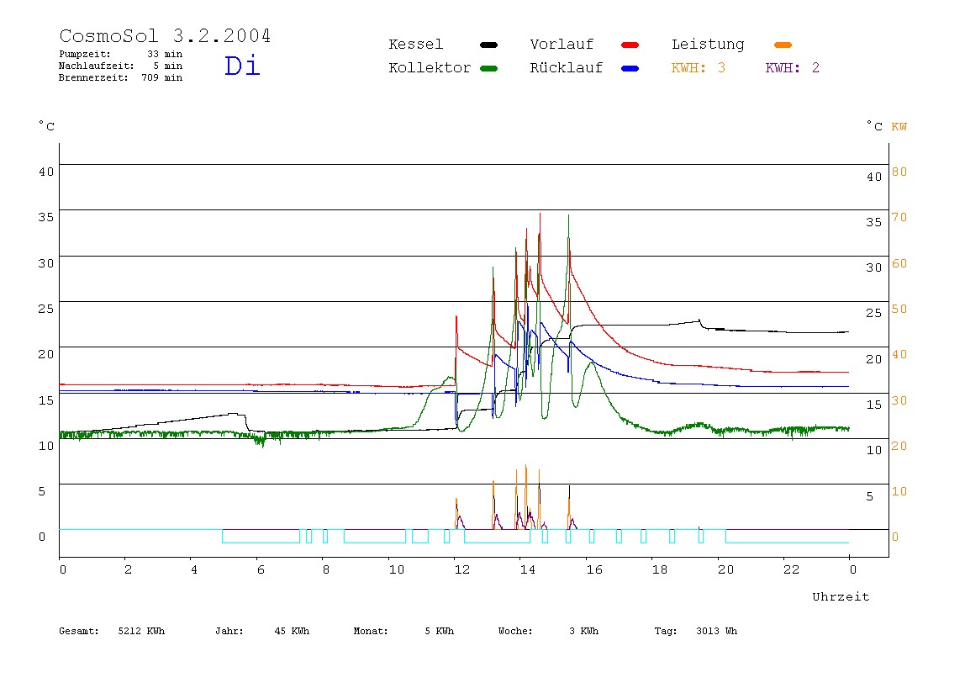Viewport: 965px width, 683px height.
Task: Click the 'Rücklauf' legend label
Action: tap(567, 68)
